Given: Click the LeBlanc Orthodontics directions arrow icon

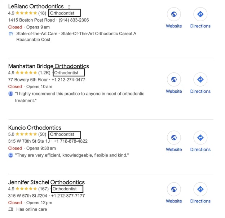Looking at the screenshot, I should (200, 14).
